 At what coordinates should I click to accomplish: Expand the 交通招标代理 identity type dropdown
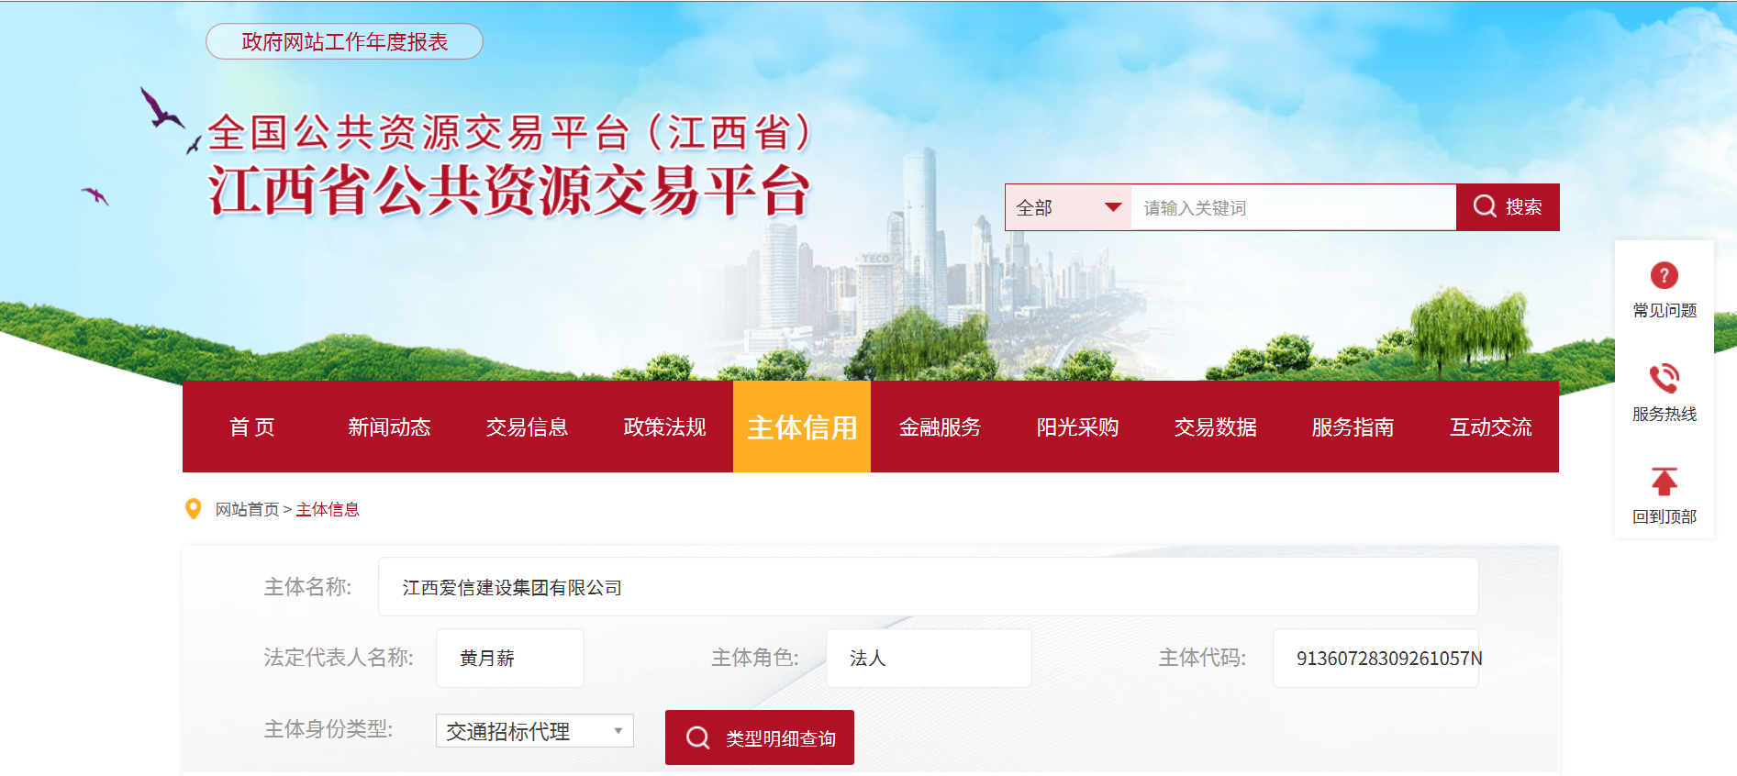534,731
